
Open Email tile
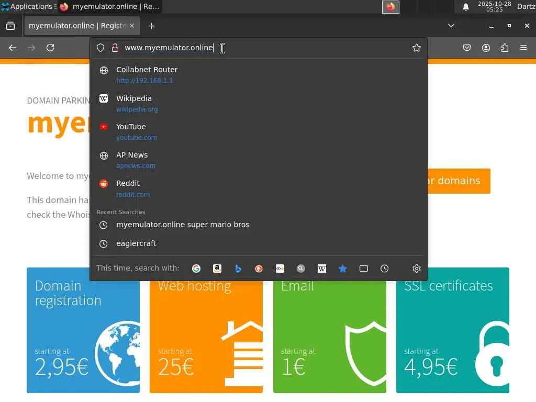click(330, 337)
